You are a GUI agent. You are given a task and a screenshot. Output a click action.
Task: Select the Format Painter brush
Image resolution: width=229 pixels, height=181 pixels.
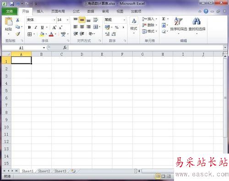pos(18,34)
